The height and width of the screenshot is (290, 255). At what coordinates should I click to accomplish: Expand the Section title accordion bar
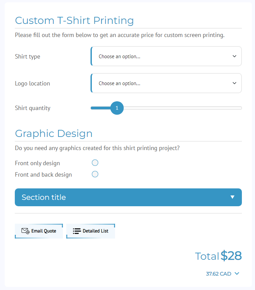point(128,197)
